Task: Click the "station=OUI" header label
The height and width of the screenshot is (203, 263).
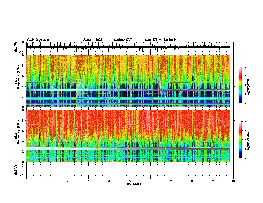Action: pos(123,40)
